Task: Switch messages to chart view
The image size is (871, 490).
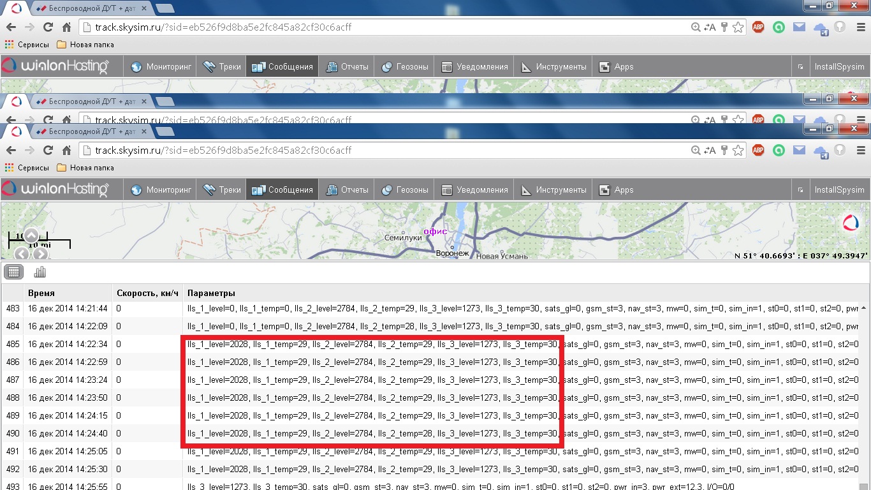Action: point(40,272)
